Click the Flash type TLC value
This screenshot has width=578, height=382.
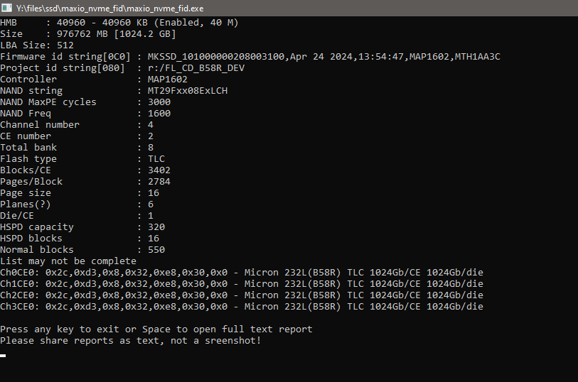(156, 159)
